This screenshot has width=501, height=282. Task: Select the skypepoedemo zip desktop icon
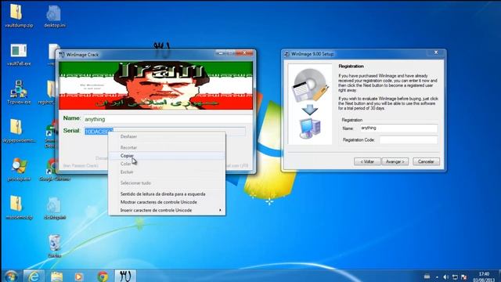click(19, 131)
